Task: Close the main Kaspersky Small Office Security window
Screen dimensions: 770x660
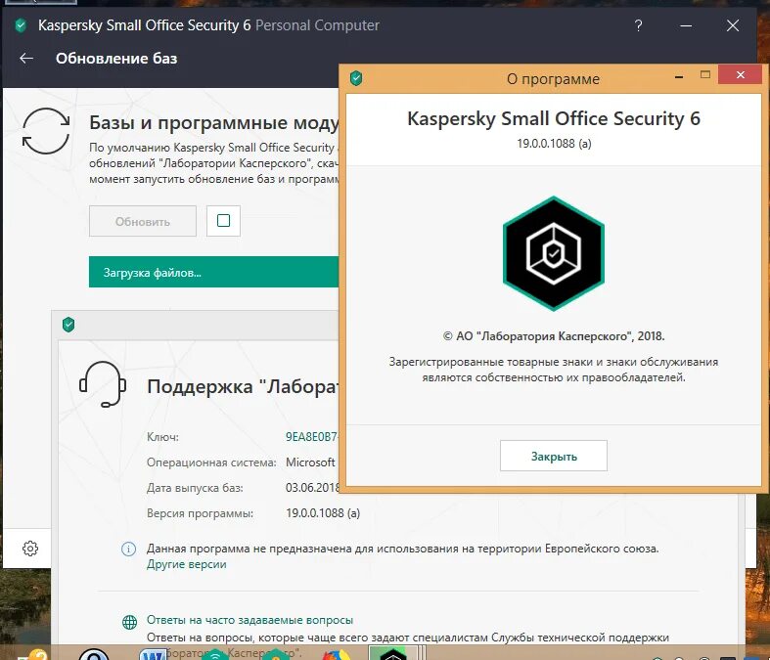Action: 733,25
